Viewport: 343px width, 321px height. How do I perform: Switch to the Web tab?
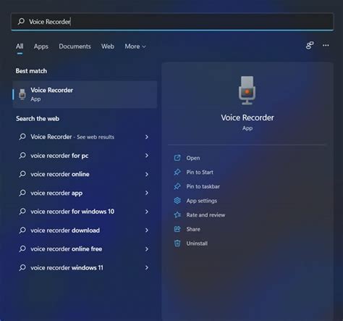tap(108, 46)
